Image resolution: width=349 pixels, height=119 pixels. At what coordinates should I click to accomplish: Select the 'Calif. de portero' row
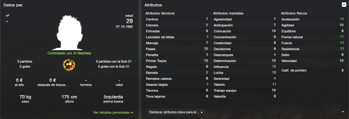(x=312, y=70)
